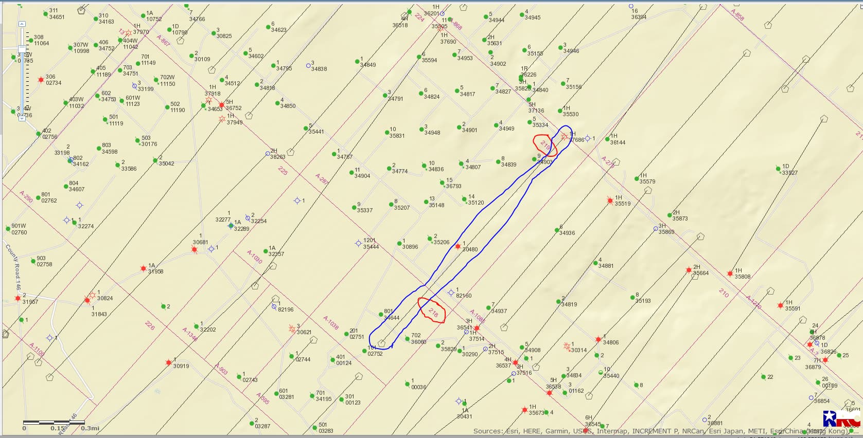Select green well 311 34651
Image resolution: width=863 pixels, height=438 pixels.
(x=45, y=14)
